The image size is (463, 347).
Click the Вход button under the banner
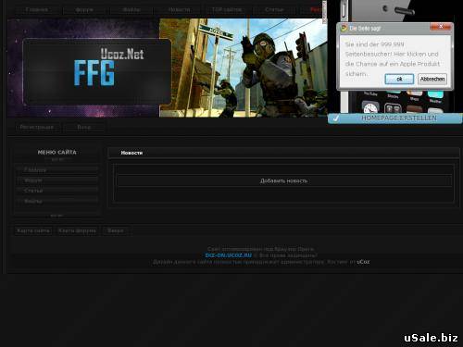click(84, 127)
